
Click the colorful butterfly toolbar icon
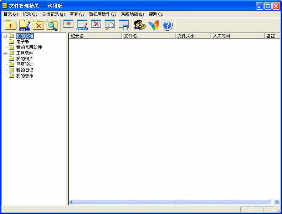point(154,25)
